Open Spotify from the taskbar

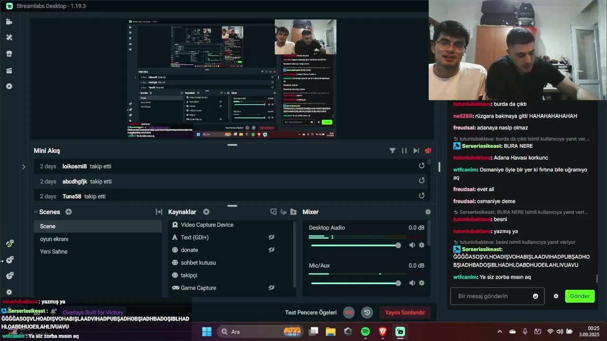pyautogui.click(x=365, y=332)
